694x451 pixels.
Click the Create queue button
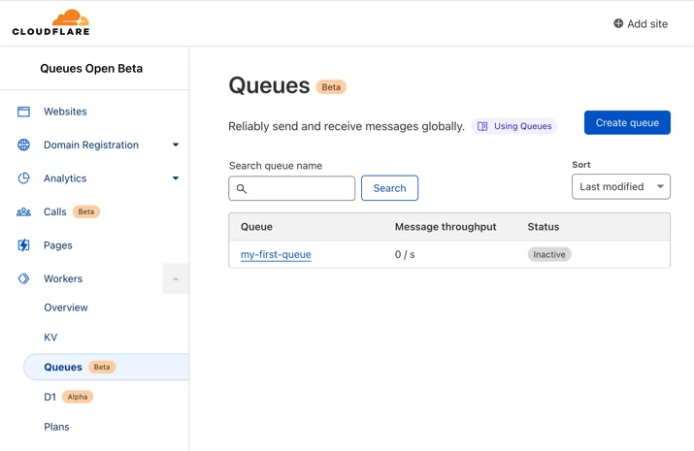pos(627,122)
